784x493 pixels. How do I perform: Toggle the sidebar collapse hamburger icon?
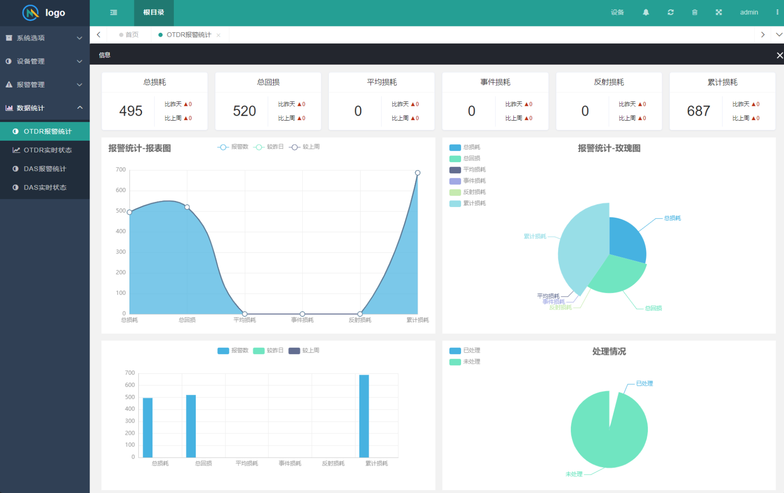(114, 13)
